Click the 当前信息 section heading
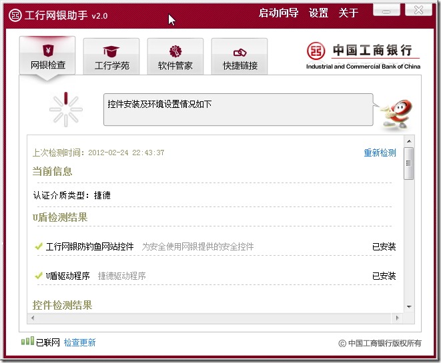Viewport: 441px width, 363px height. 52,171
